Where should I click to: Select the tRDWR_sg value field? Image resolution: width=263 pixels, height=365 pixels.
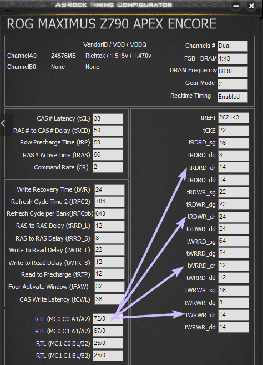click(x=234, y=192)
